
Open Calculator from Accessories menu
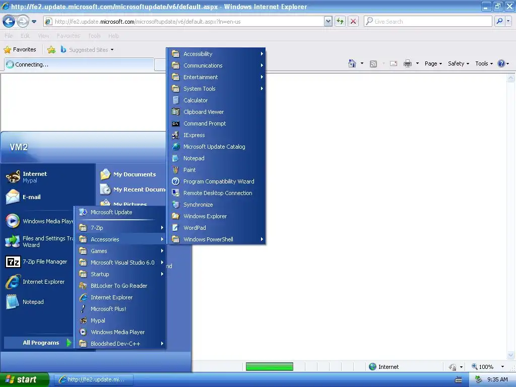point(216,100)
